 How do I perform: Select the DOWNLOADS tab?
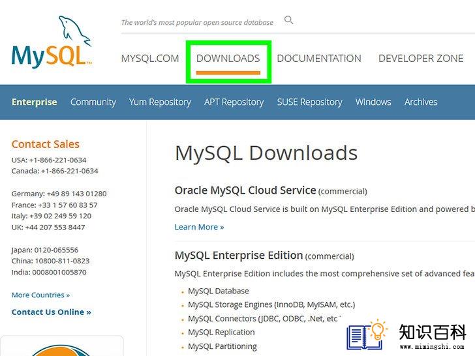pyautogui.click(x=228, y=59)
